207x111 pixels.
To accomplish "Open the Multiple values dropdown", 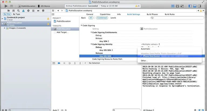I will (150, 44).
